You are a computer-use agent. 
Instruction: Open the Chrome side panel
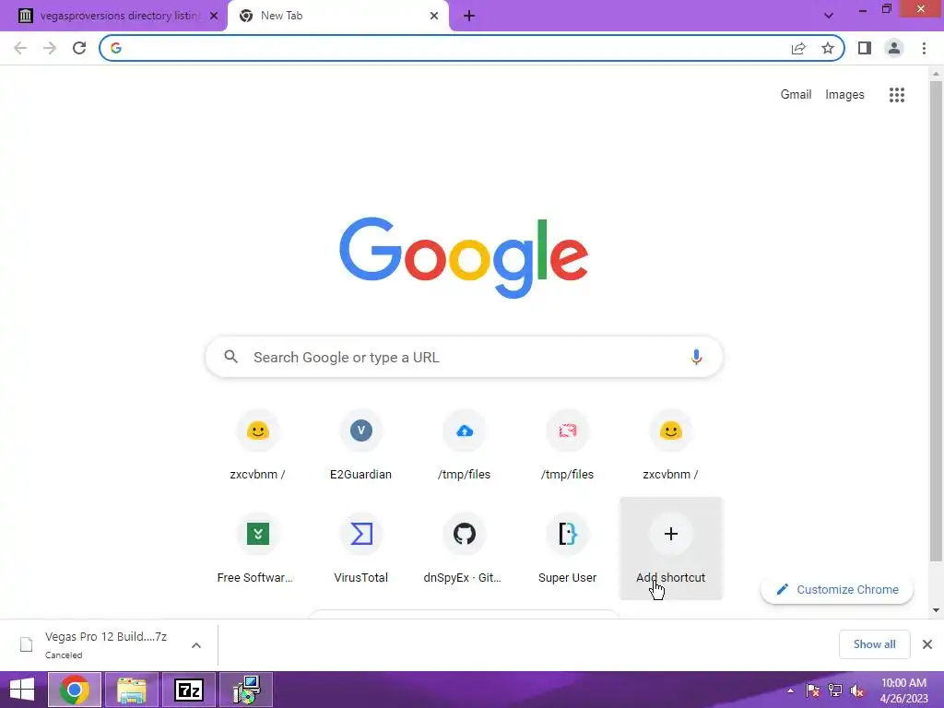coord(865,48)
